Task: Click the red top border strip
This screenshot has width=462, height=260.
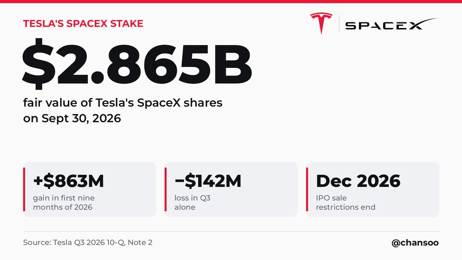Action: 231,2
